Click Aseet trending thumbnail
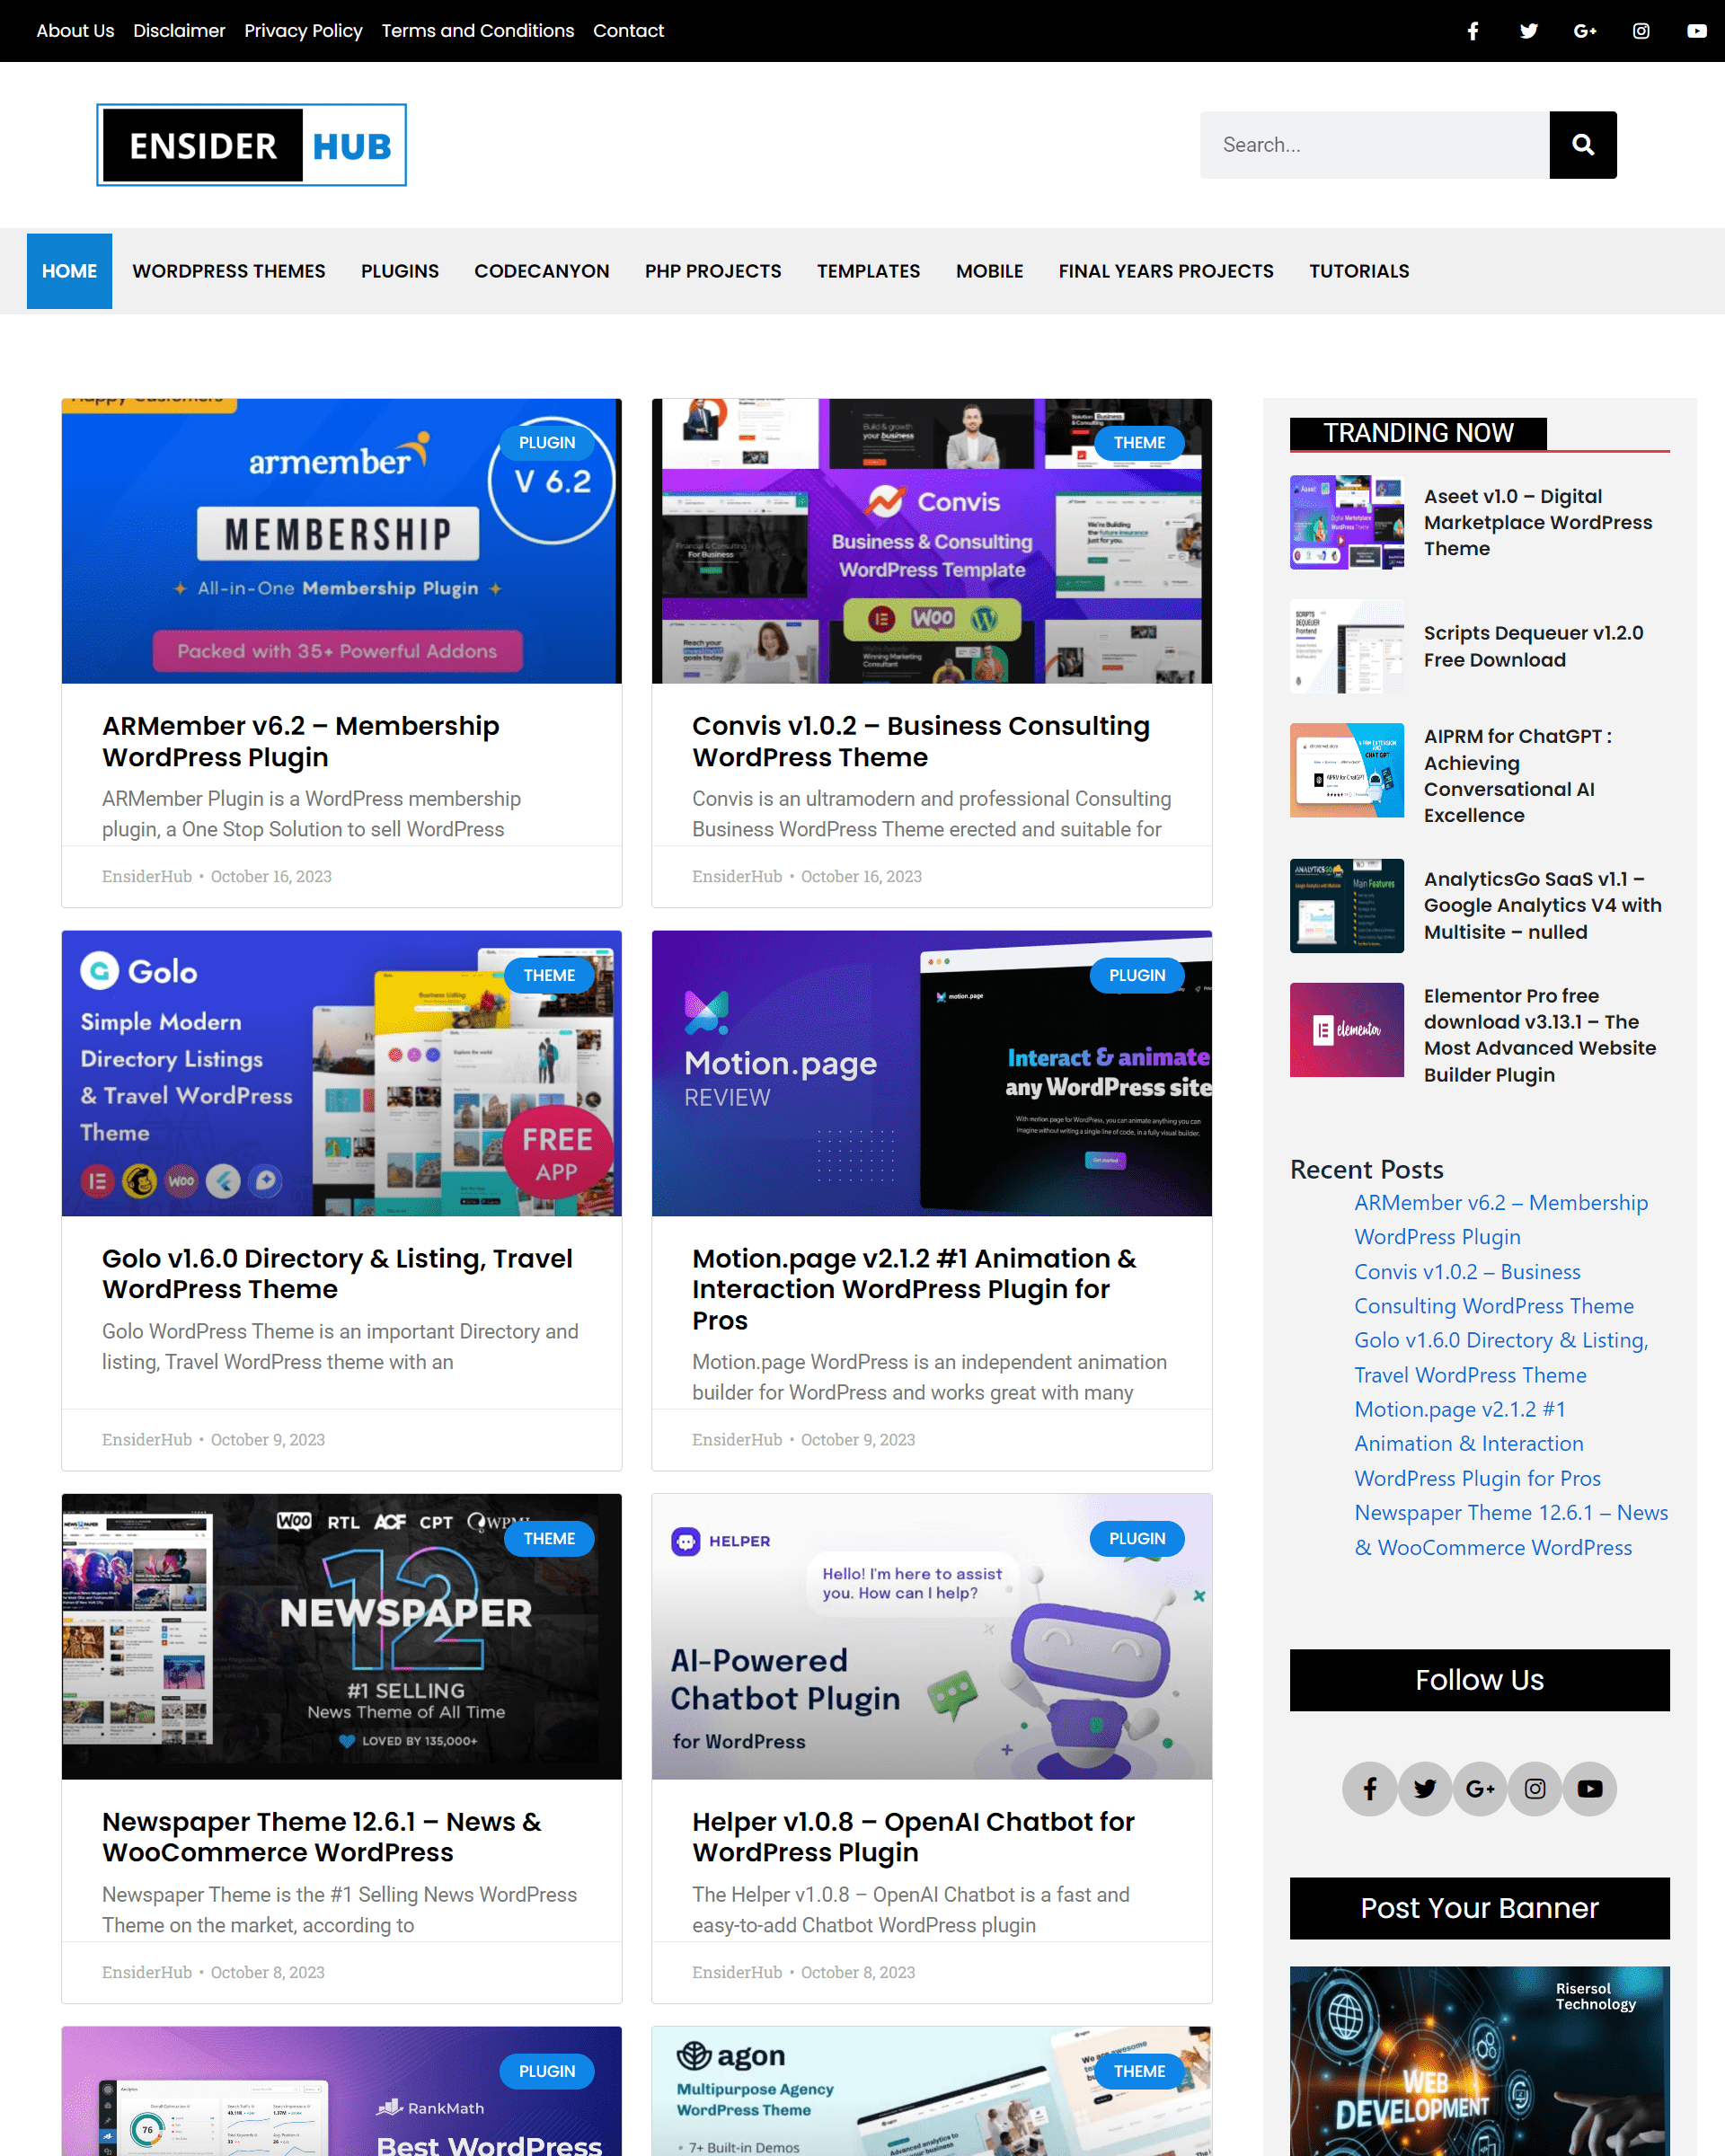The height and width of the screenshot is (2156, 1725). click(1347, 522)
